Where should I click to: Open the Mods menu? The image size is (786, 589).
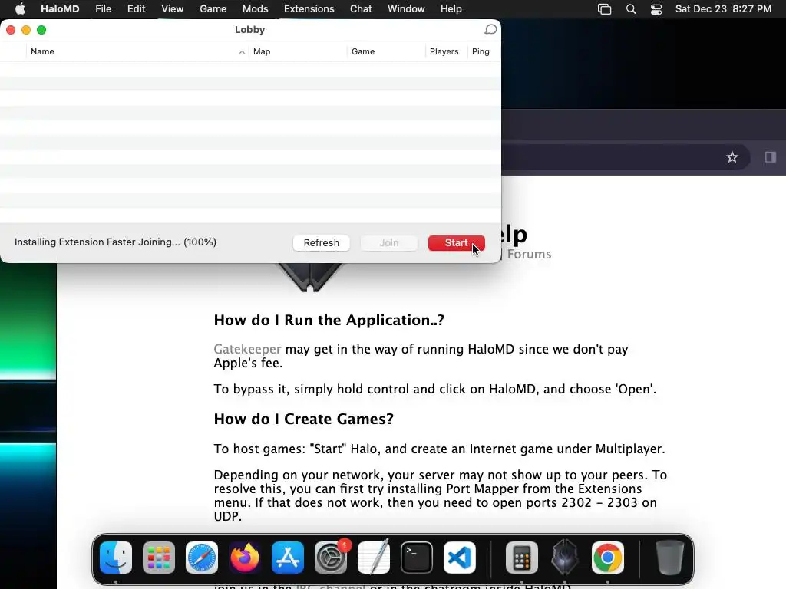click(x=255, y=9)
